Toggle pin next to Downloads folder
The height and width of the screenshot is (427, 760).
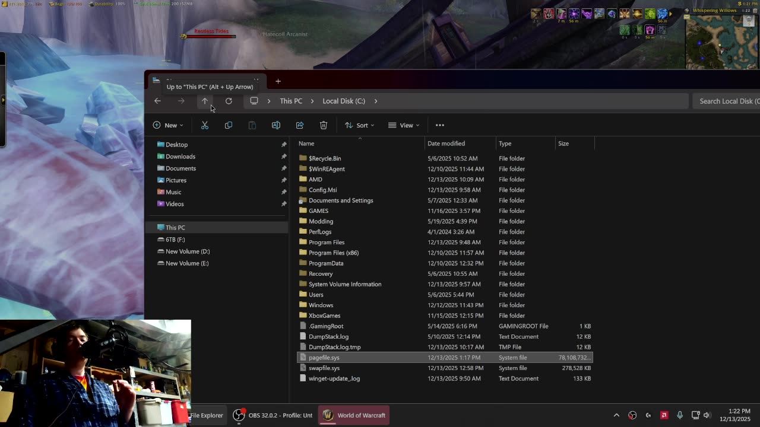pos(284,157)
